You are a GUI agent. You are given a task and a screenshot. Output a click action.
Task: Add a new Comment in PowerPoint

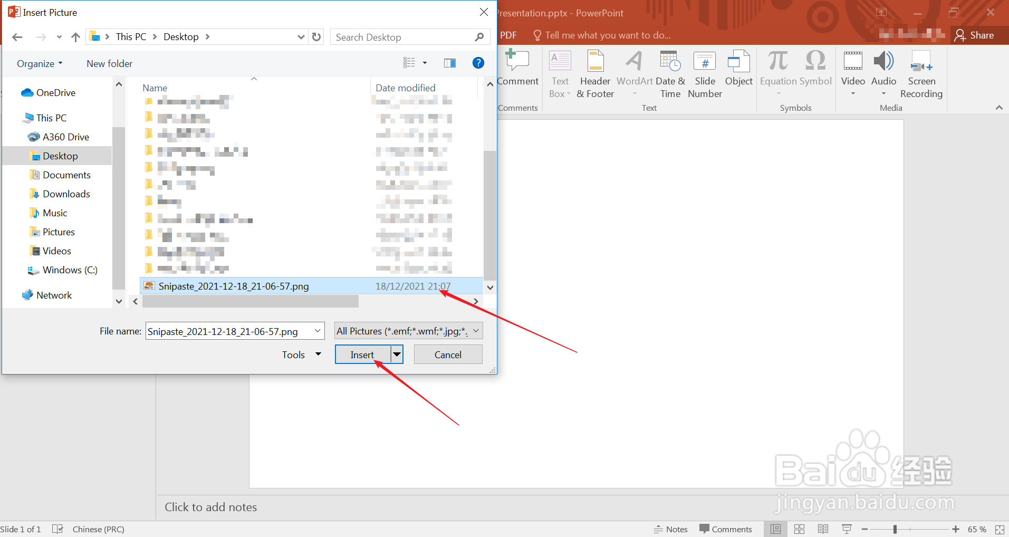click(517, 69)
